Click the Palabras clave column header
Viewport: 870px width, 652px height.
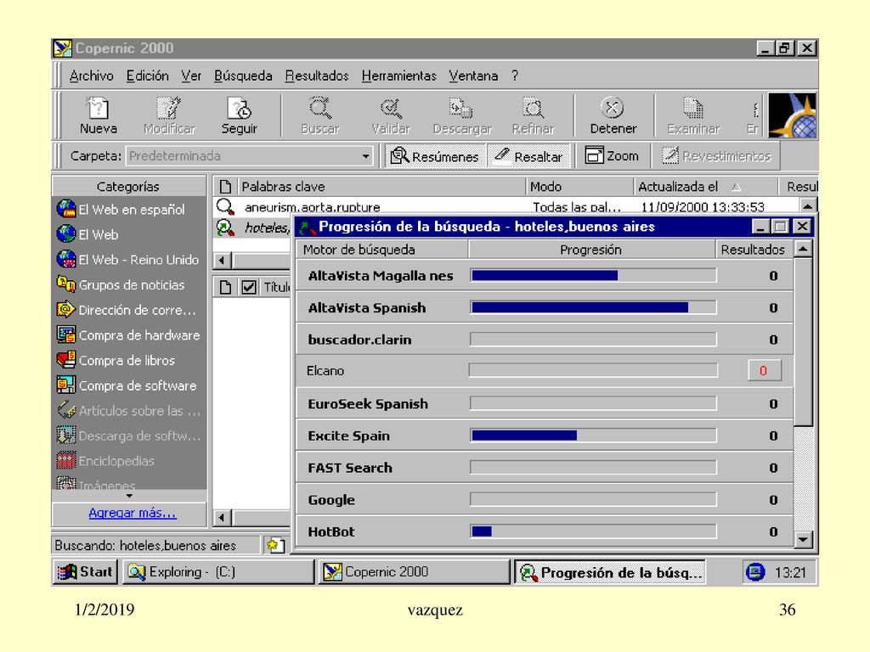pos(381,187)
